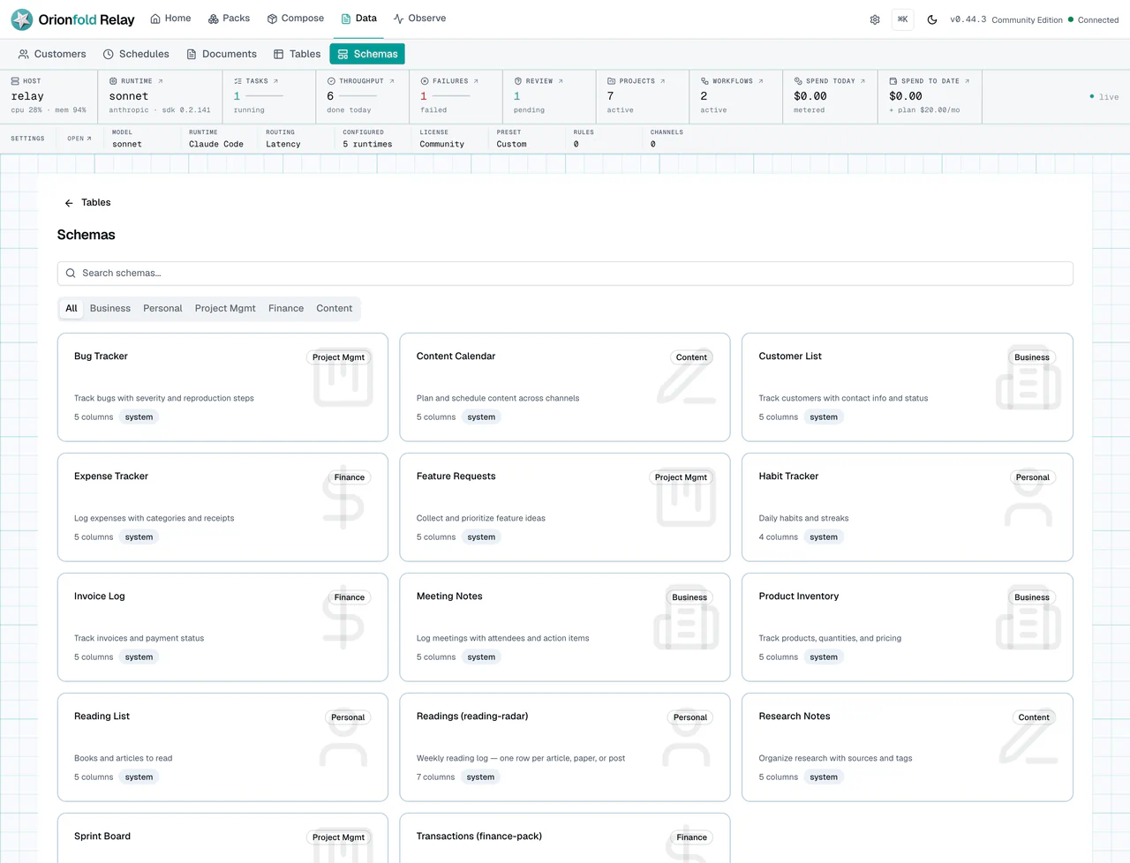Open the Reading List schema card
Screen dimensions: 1130x863
222,747
